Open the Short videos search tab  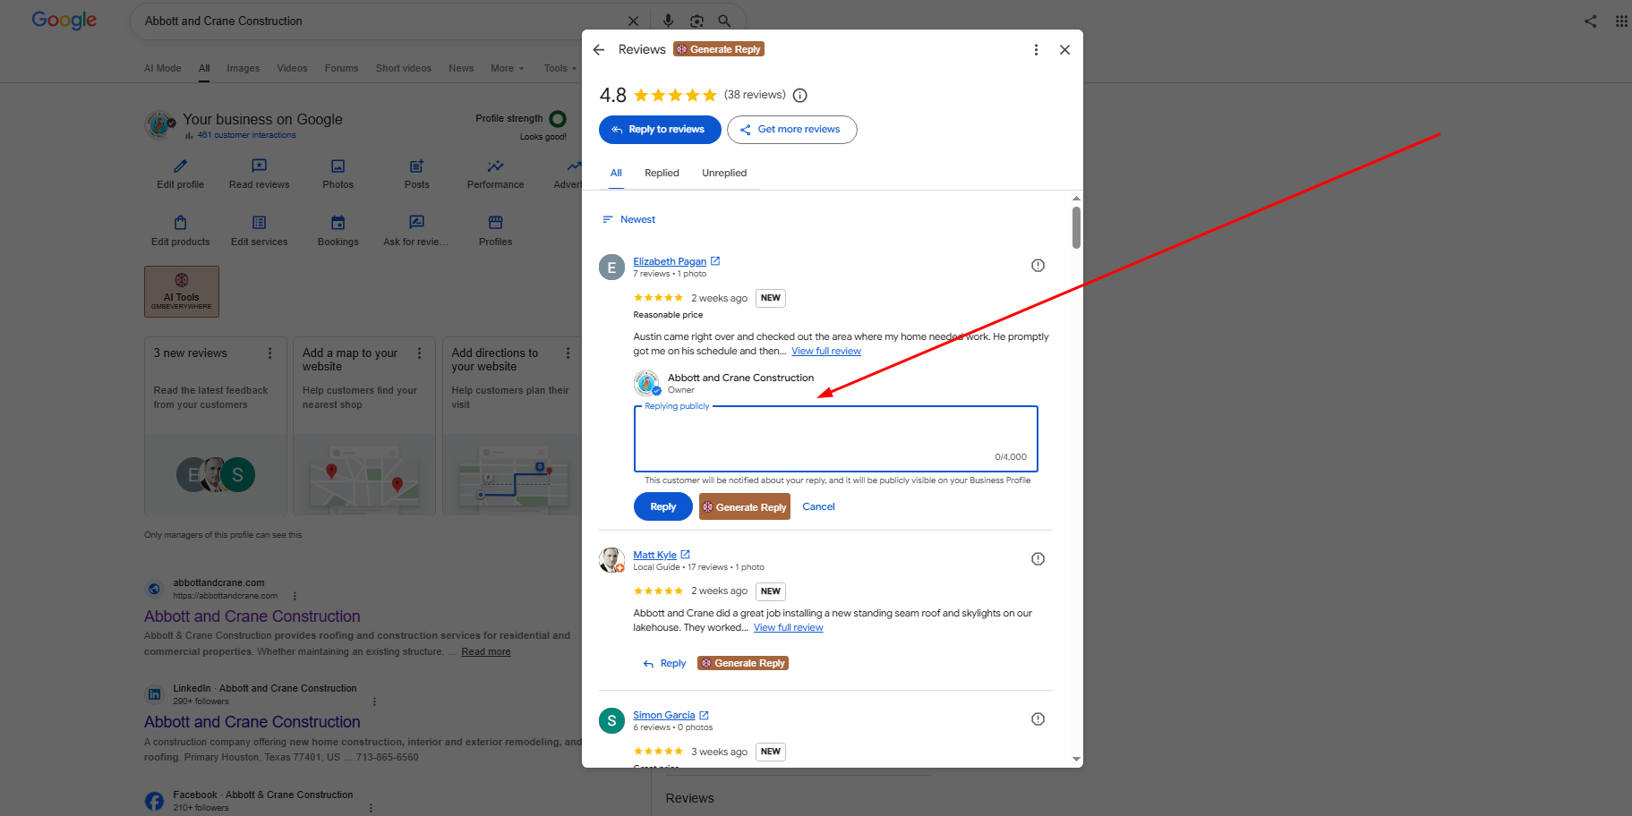click(x=403, y=69)
